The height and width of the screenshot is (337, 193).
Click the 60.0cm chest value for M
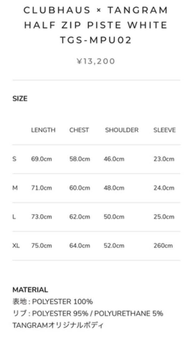tap(80, 188)
